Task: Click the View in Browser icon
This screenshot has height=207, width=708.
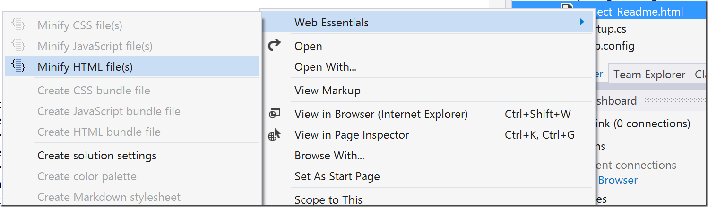Action: [274, 114]
